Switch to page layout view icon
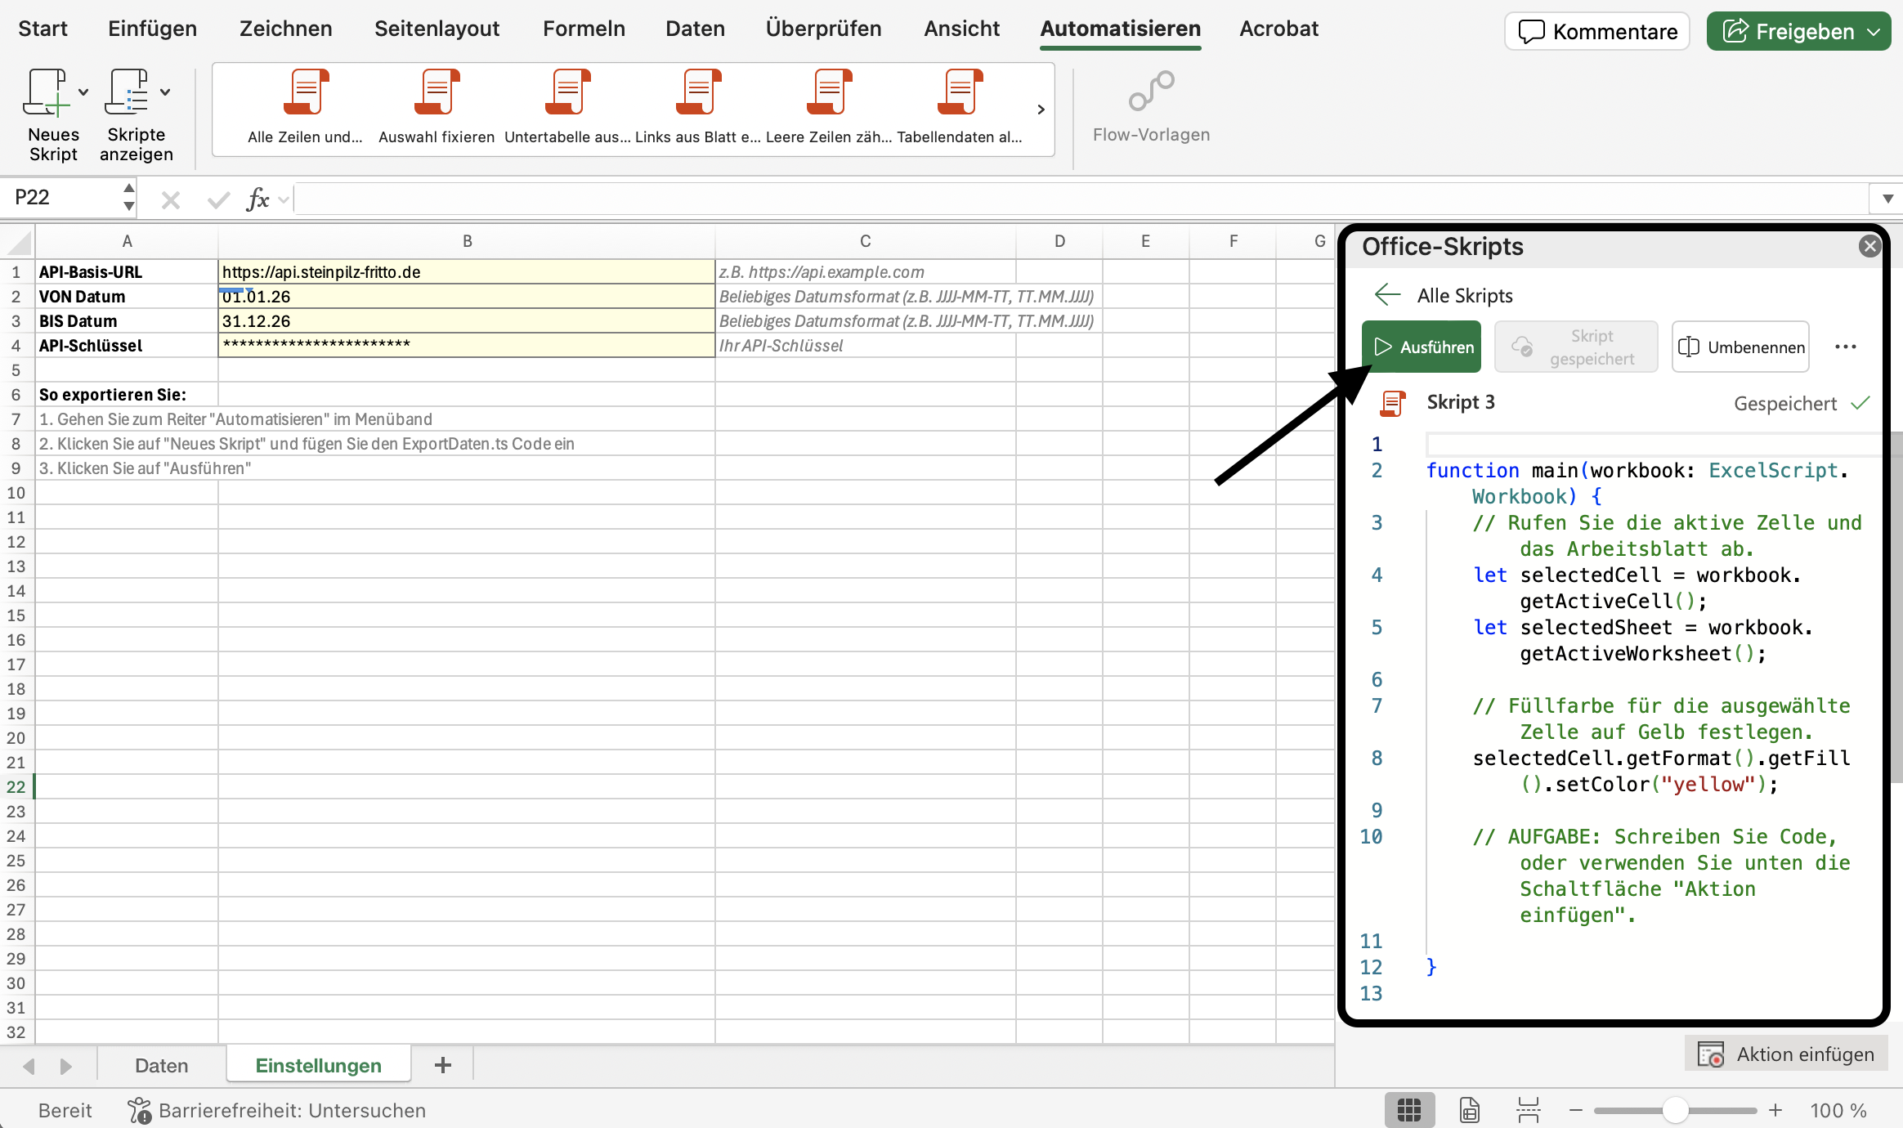The width and height of the screenshot is (1903, 1128). click(1469, 1110)
